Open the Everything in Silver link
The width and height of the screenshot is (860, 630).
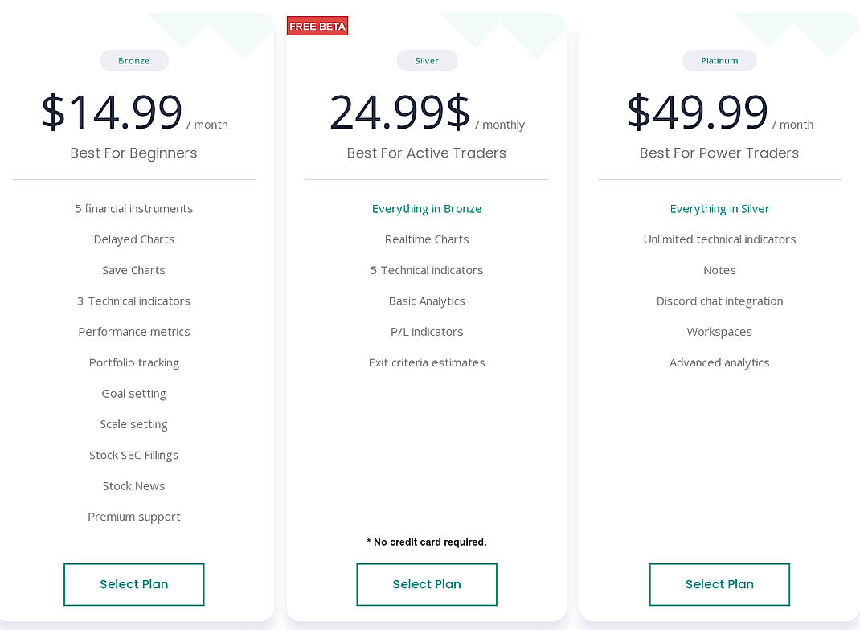pyautogui.click(x=719, y=208)
